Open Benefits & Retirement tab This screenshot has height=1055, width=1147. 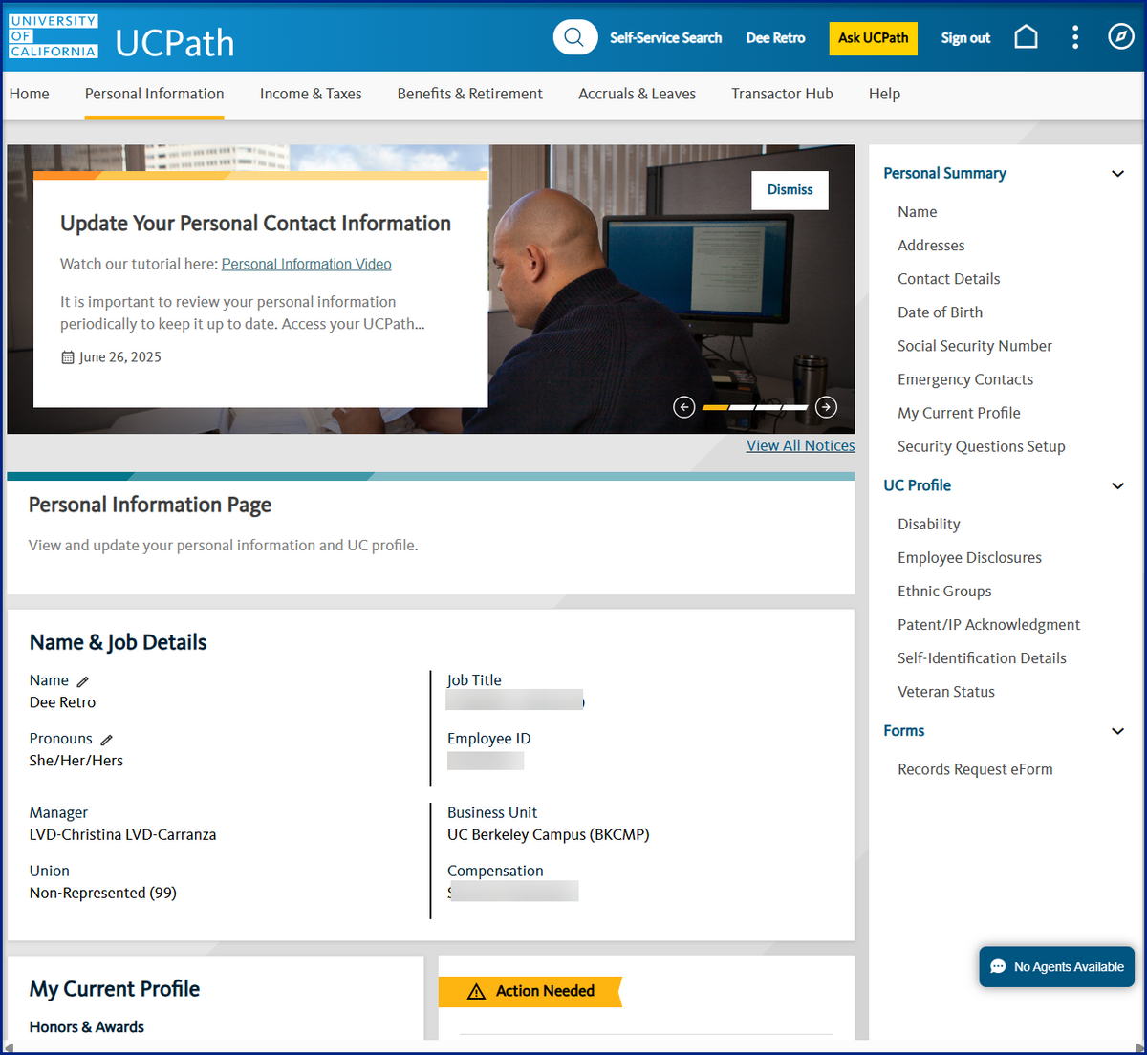coord(470,94)
